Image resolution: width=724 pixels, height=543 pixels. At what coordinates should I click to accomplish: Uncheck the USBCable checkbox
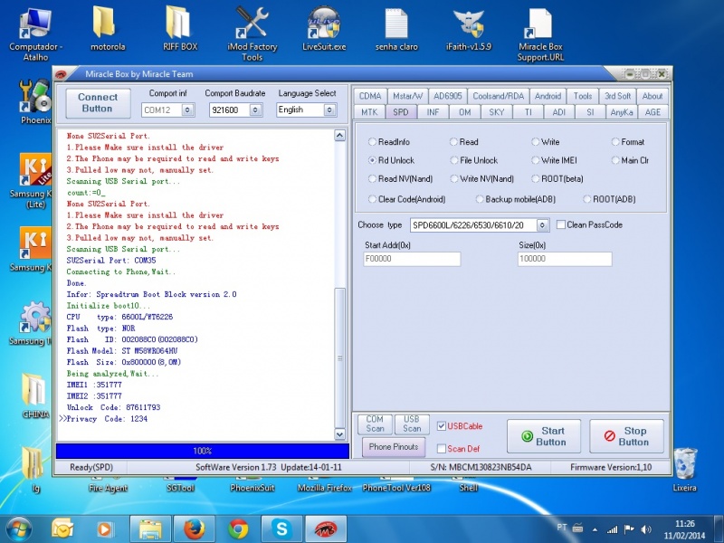pos(442,426)
